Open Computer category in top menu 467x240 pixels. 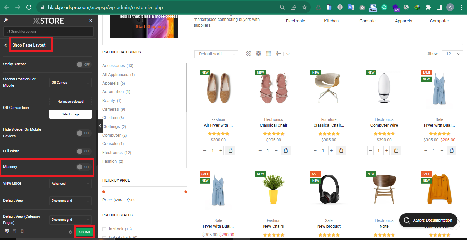[x=440, y=21]
